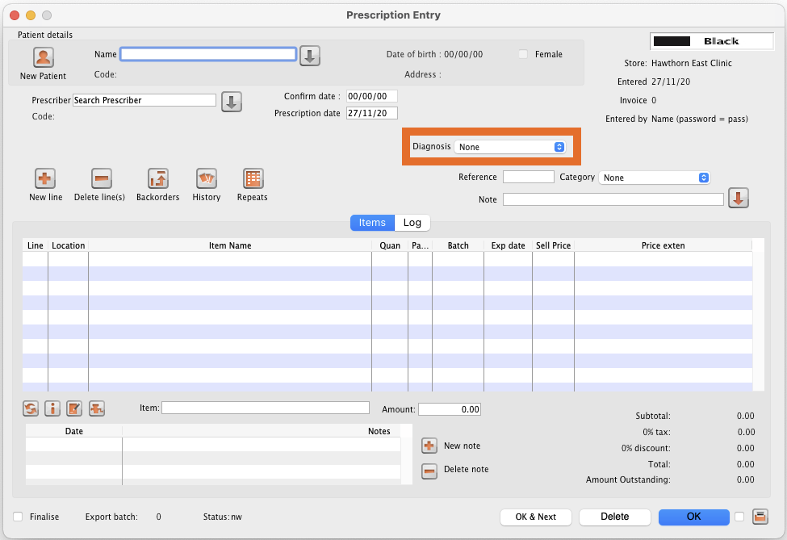Click the Repeats grid icon
787x540 pixels.
(x=253, y=179)
